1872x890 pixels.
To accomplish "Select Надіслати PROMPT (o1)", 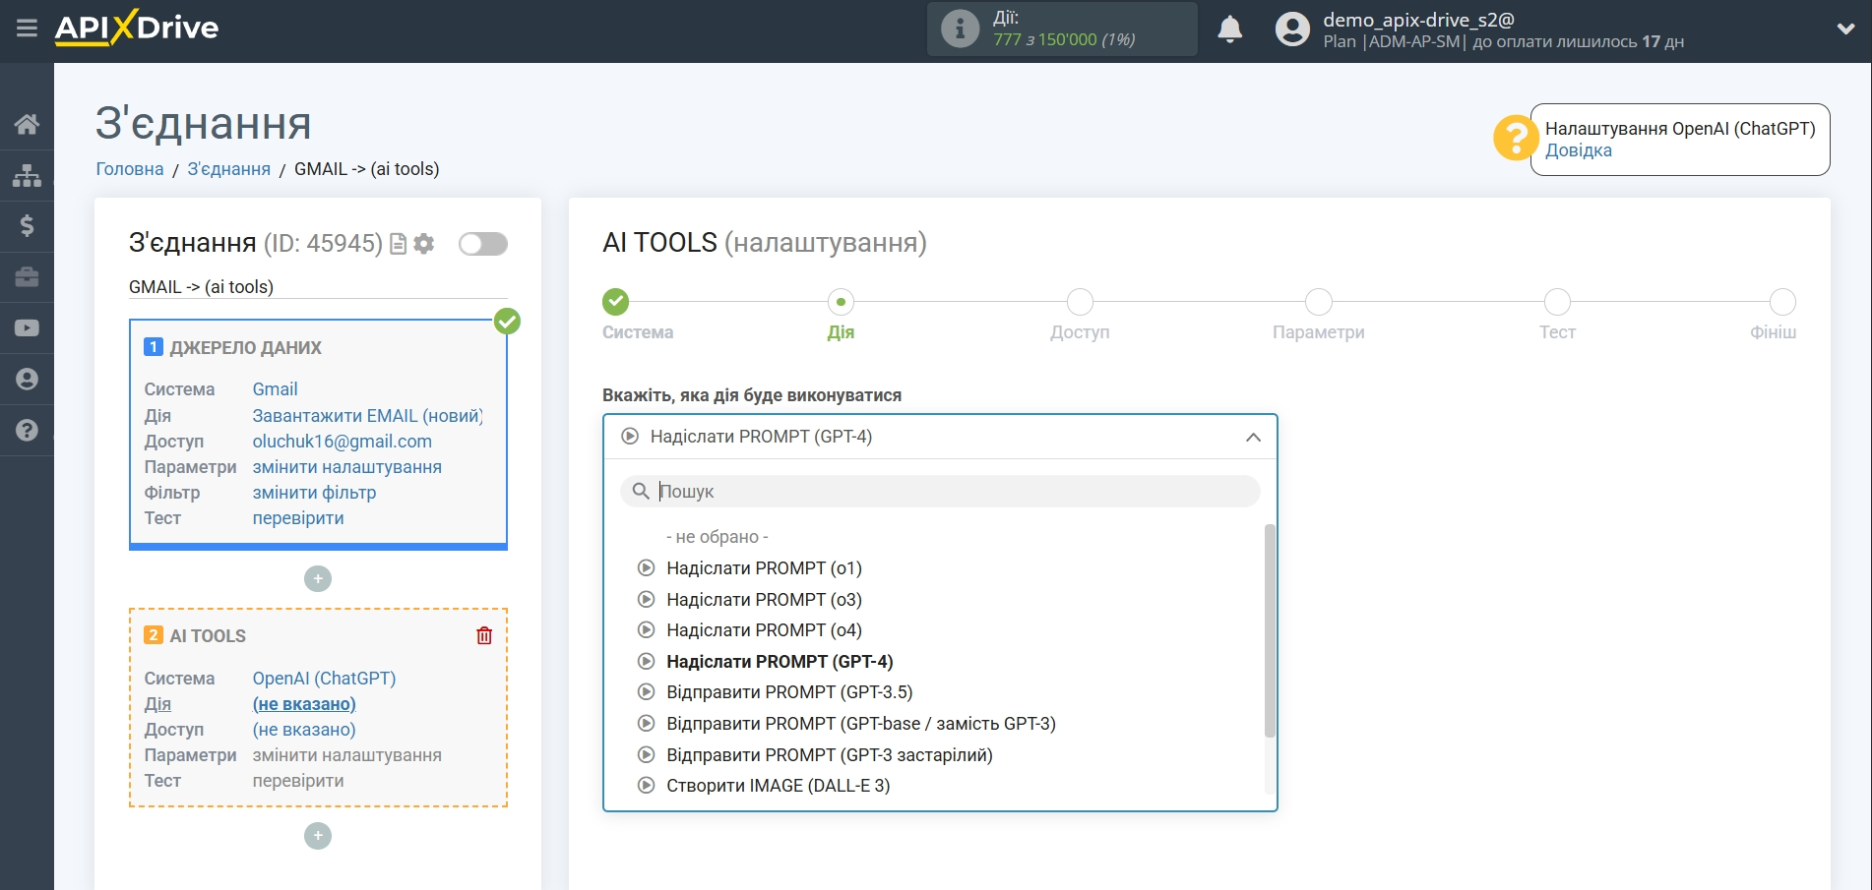I will click(764, 568).
